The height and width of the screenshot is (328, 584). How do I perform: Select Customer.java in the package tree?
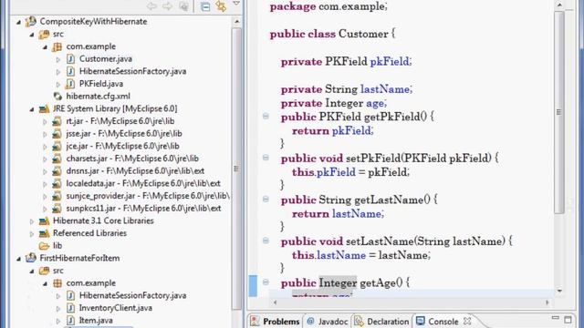[x=106, y=58]
